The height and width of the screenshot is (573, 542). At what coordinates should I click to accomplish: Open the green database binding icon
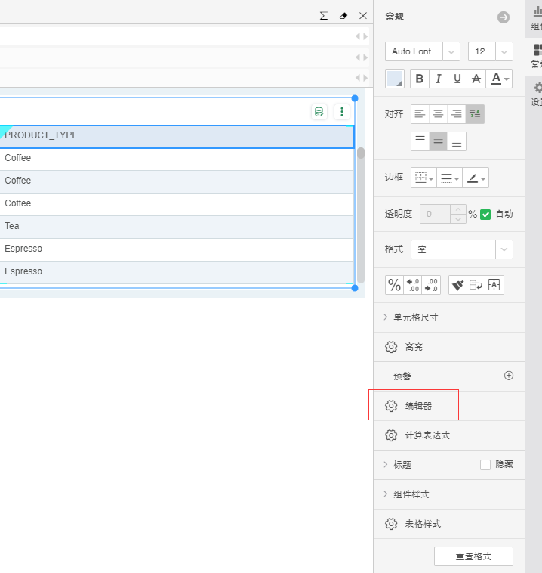[319, 112]
